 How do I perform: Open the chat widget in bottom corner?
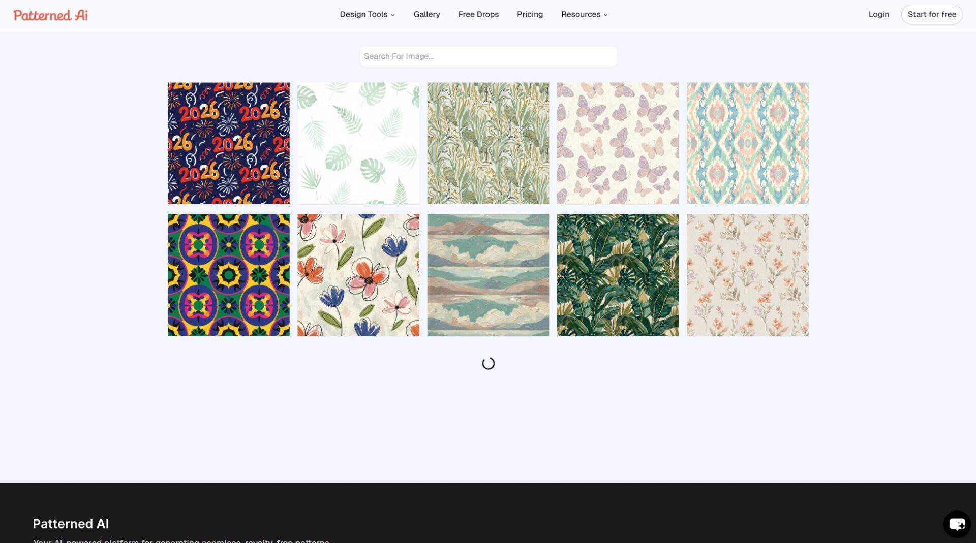pos(958,524)
